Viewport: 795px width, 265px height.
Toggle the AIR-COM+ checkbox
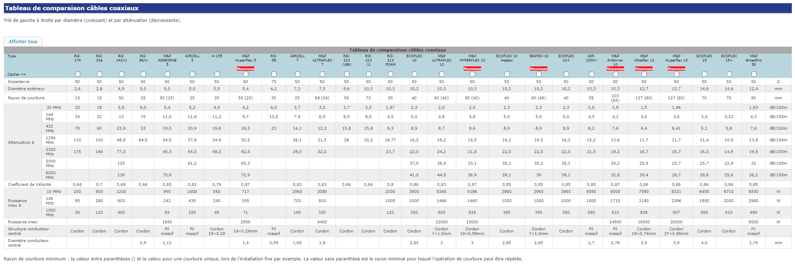[x=592, y=74]
